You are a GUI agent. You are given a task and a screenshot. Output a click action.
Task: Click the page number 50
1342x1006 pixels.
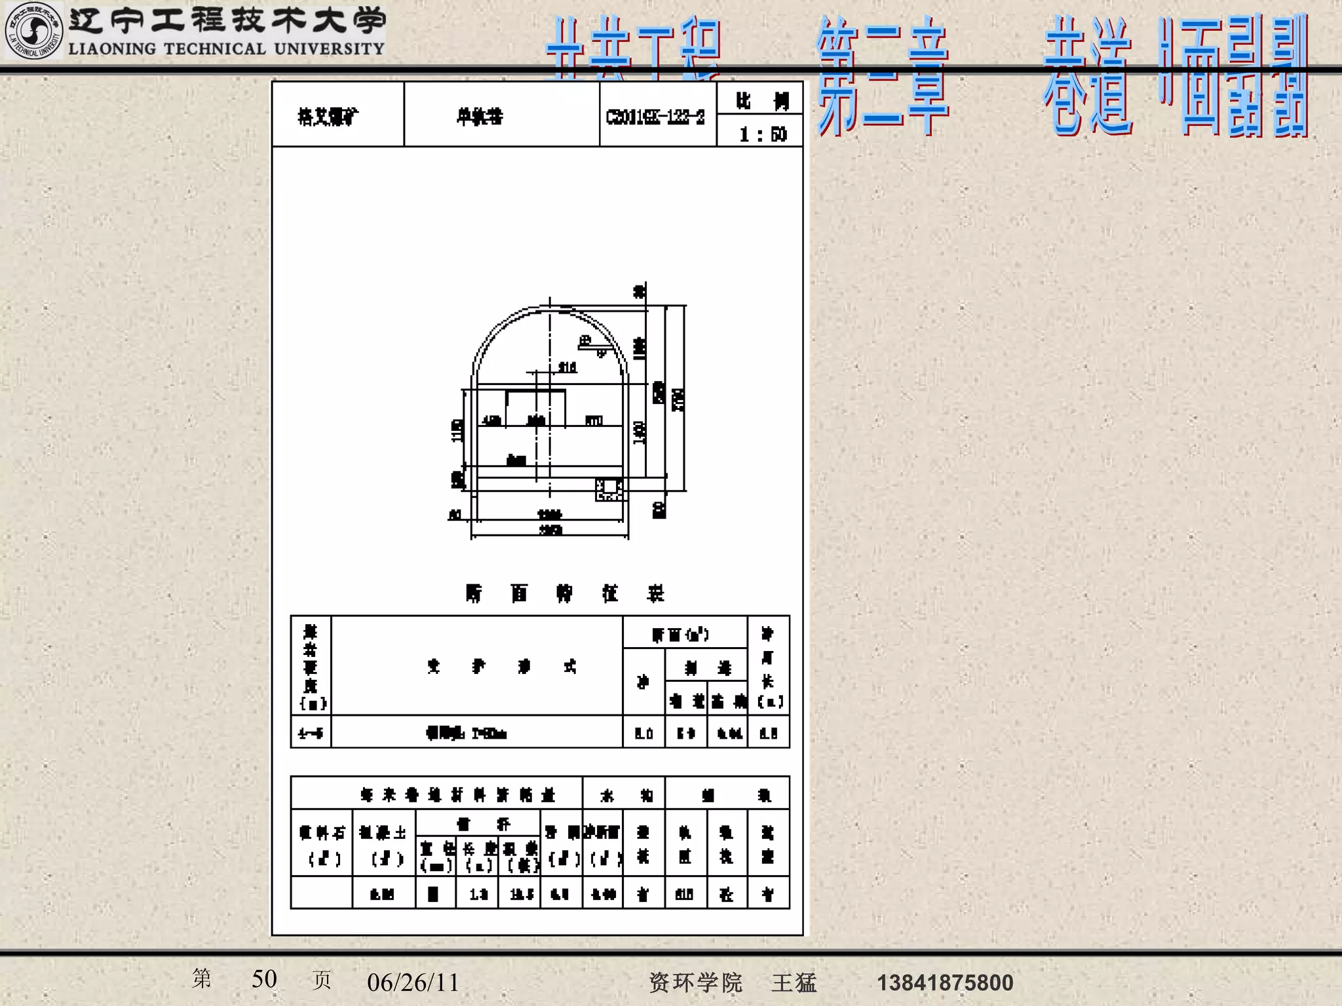(x=264, y=979)
